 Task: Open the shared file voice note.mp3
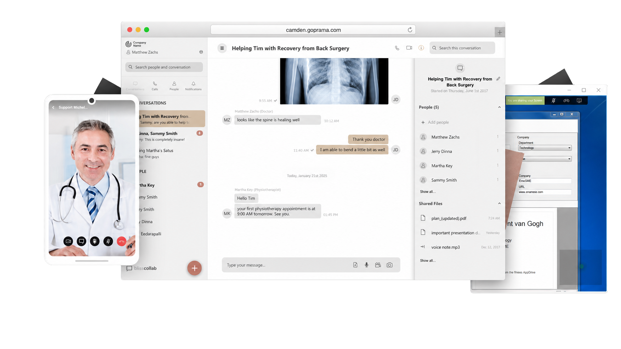tap(460, 247)
